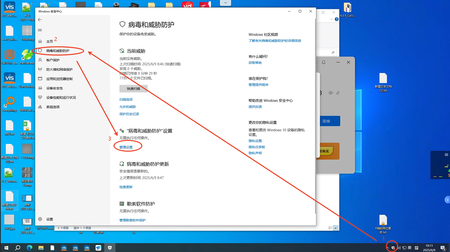The height and width of the screenshot is (252, 450).
Task: Click the 快速扫描 button
Action: (x=133, y=89)
